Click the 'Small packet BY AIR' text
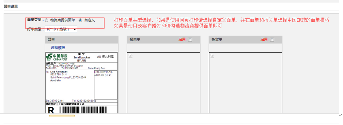The image size is (343, 125). pyautogui.click(x=82, y=59)
